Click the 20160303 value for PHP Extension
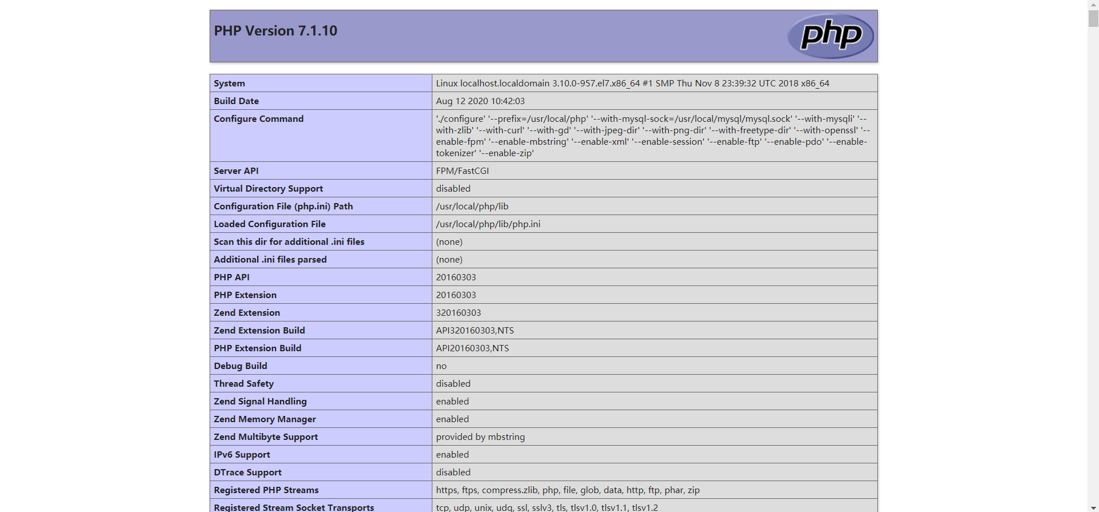 pos(456,295)
